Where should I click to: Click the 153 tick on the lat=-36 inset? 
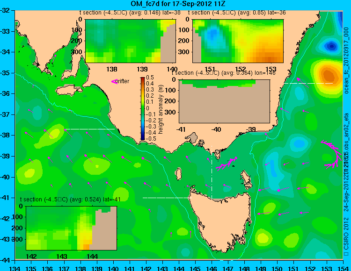pos(271,69)
